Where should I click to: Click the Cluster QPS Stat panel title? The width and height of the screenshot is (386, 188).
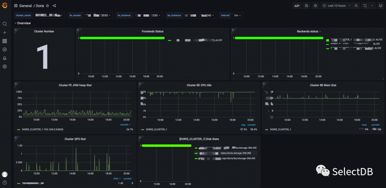coord(75,139)
